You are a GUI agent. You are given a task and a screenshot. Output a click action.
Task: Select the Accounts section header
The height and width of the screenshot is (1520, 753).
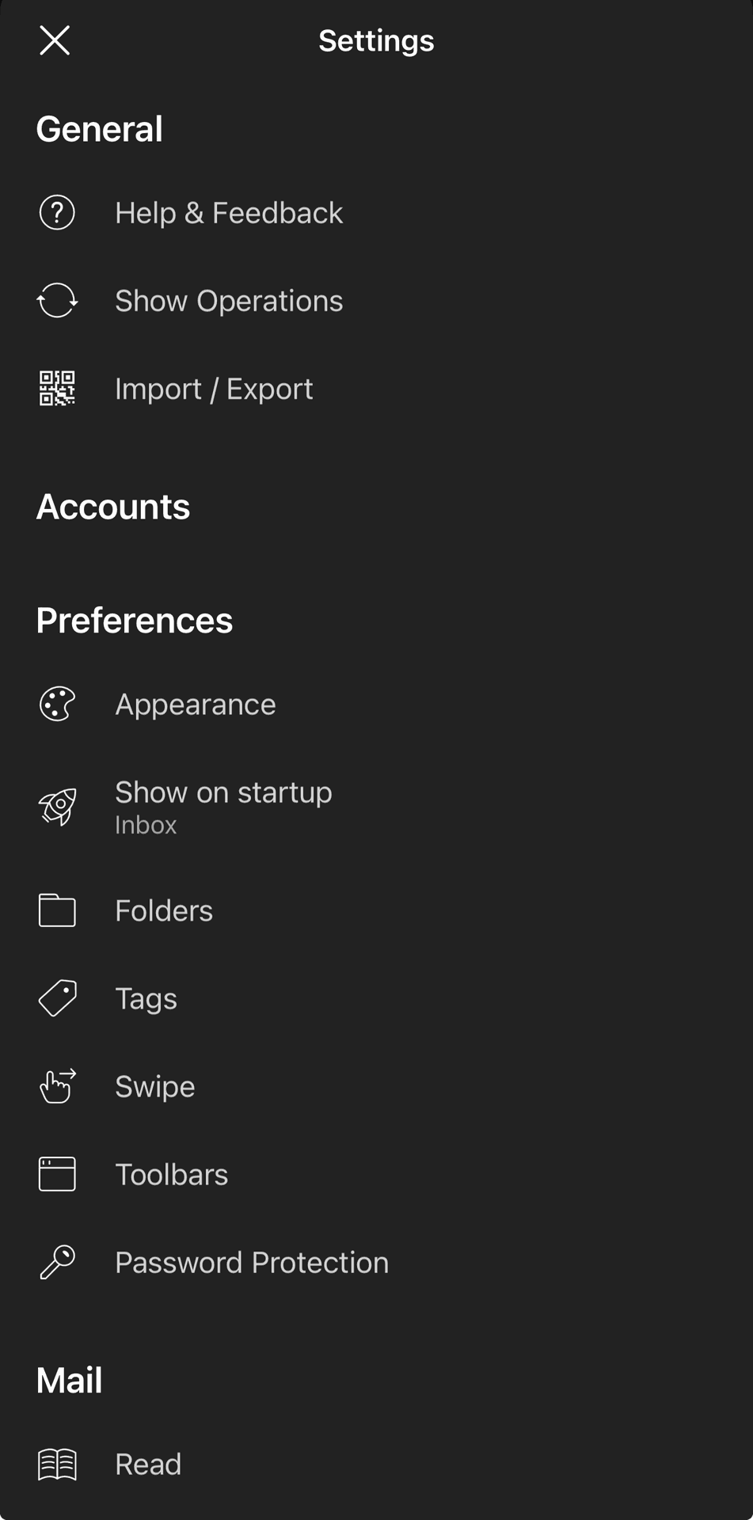[x=113, y=507]
